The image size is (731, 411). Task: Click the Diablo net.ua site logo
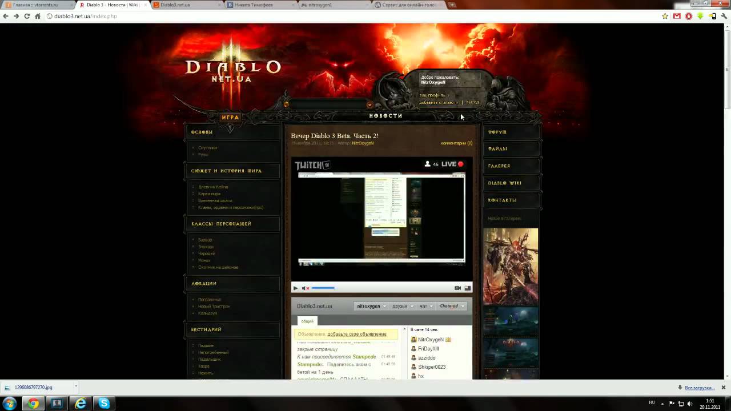pos(233,68)
